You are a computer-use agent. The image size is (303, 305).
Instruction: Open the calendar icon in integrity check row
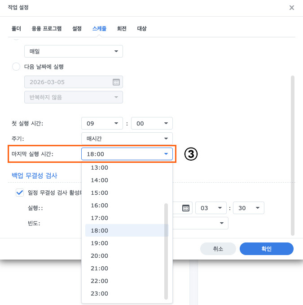tap(186, 208)
